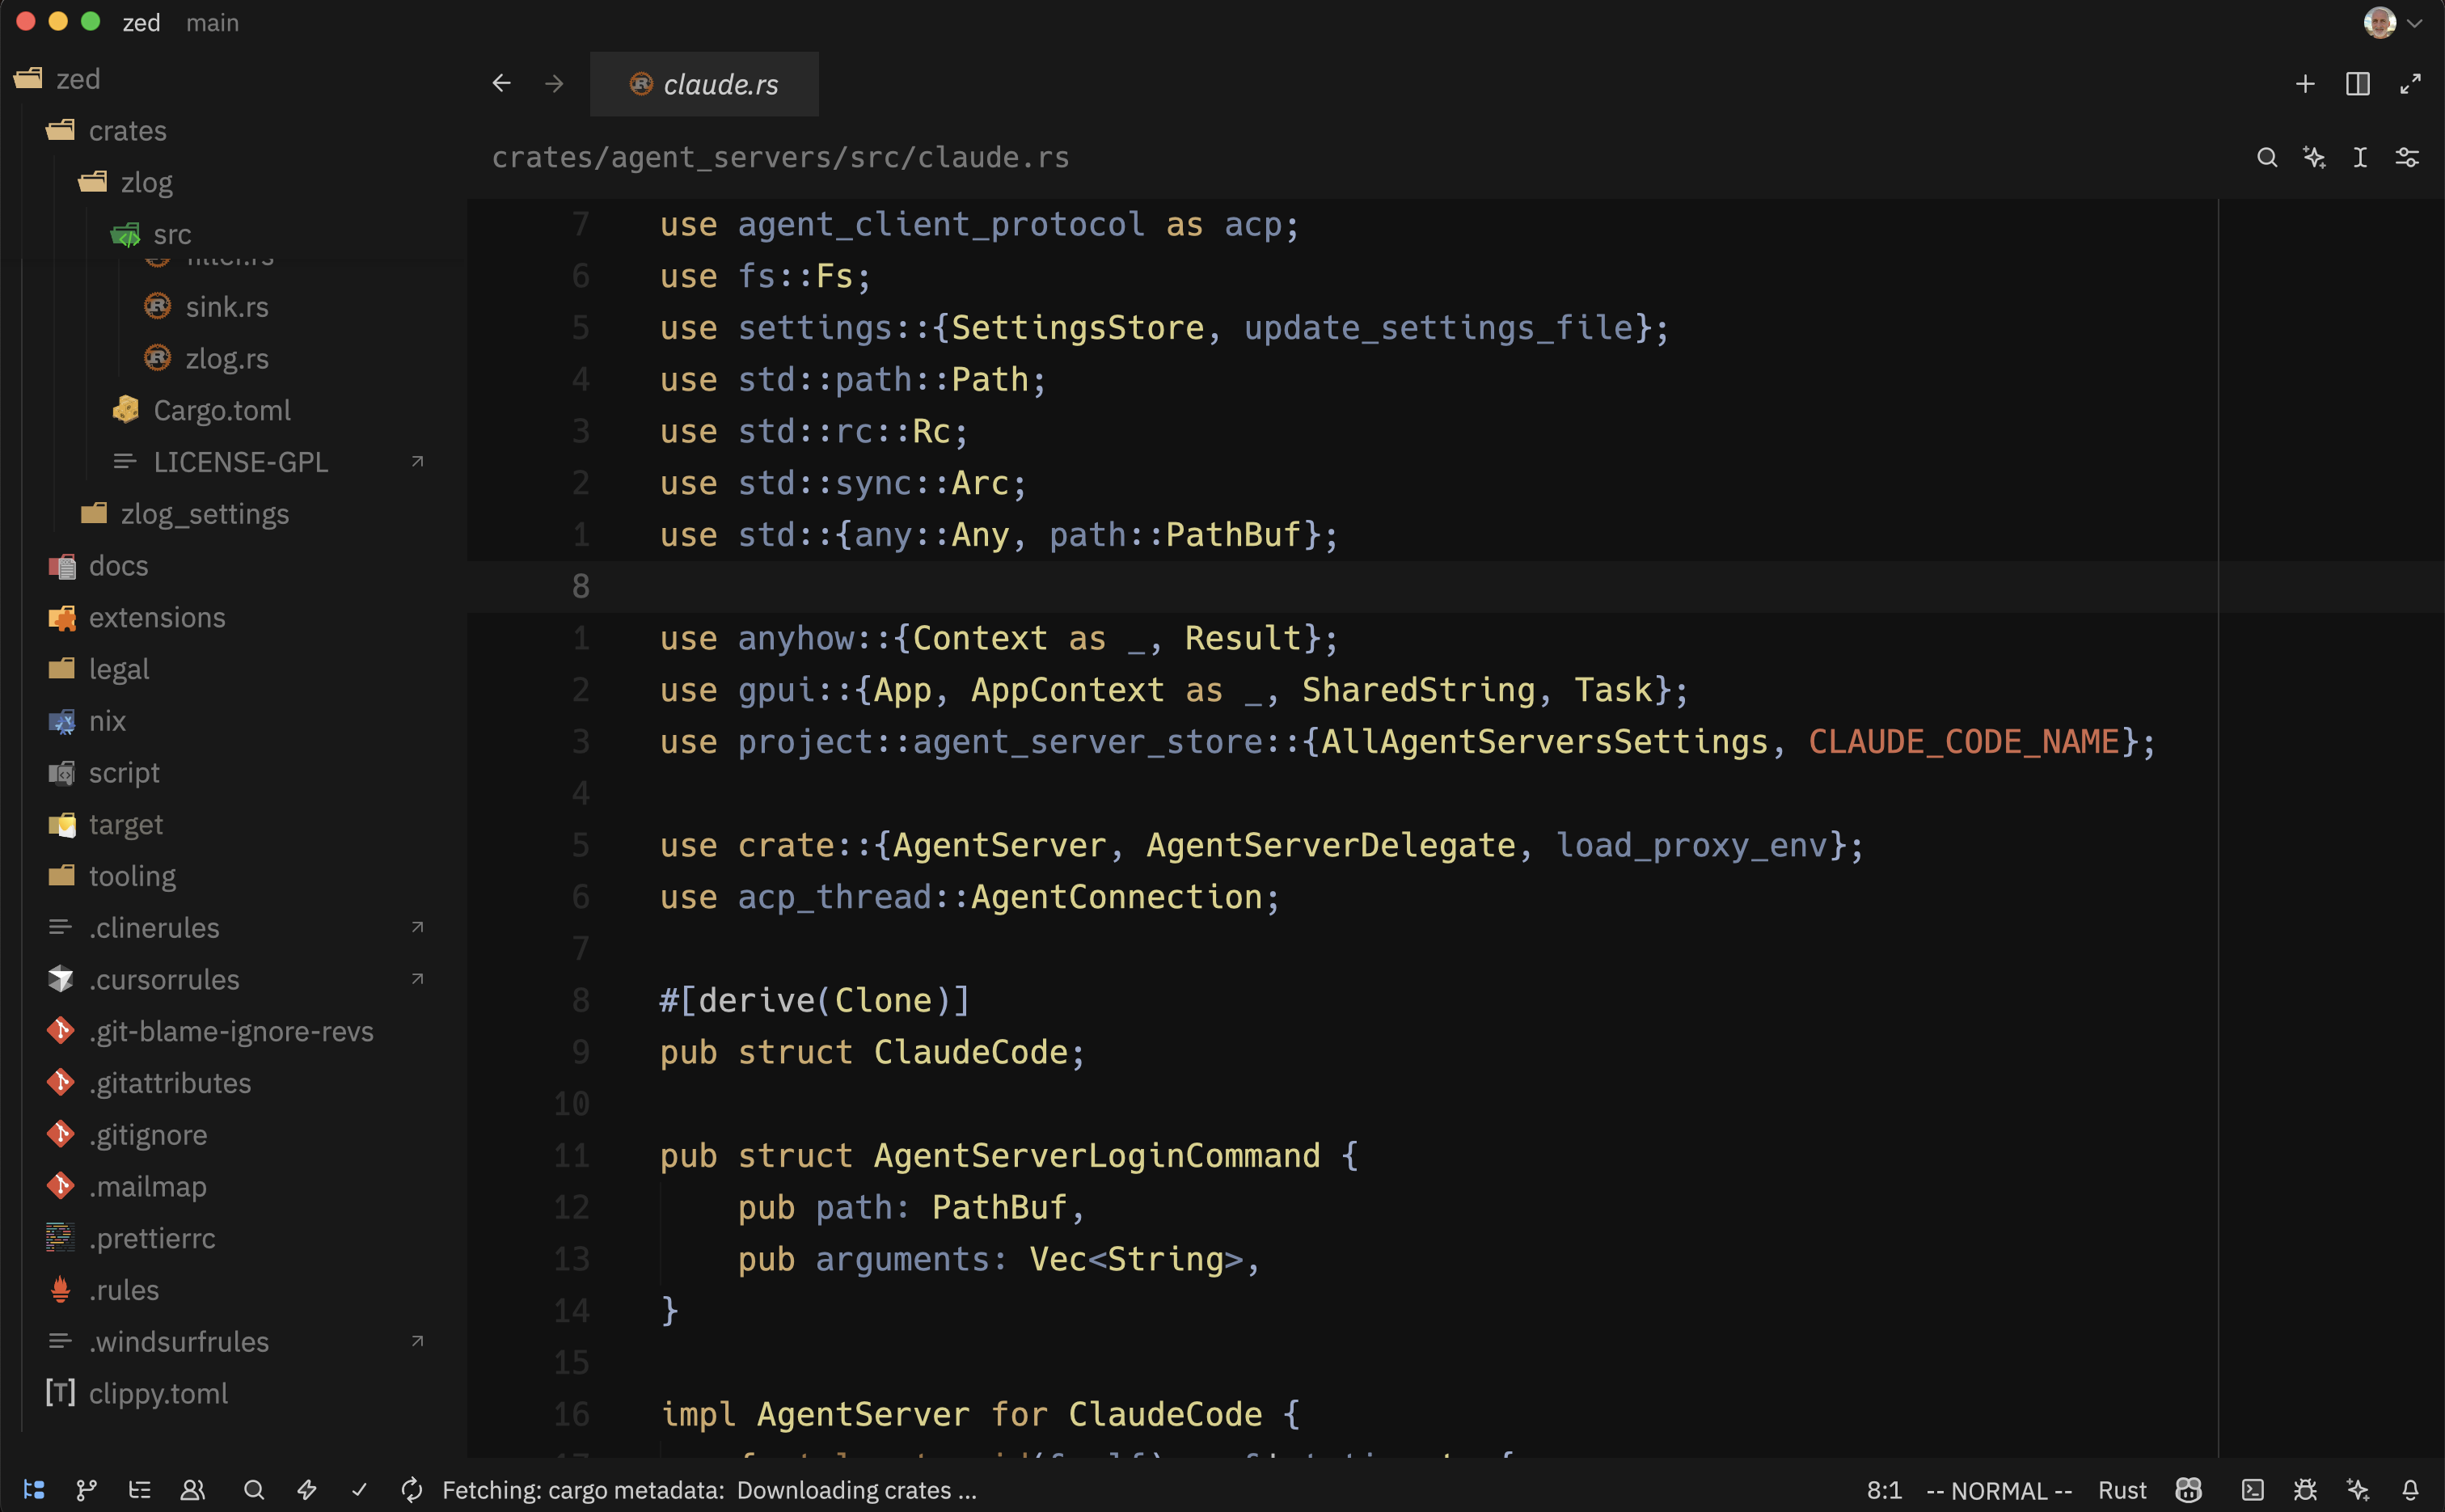Open the collaboration panel people icon
The height and width of the screenshot is (1512, 2445).
coord(192,1490)
